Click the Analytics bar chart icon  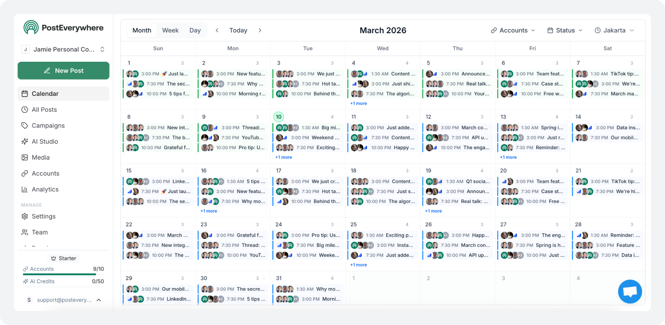[25, 189]
